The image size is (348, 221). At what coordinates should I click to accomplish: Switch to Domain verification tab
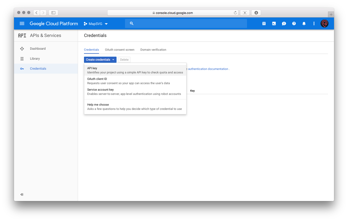(153, 50)
